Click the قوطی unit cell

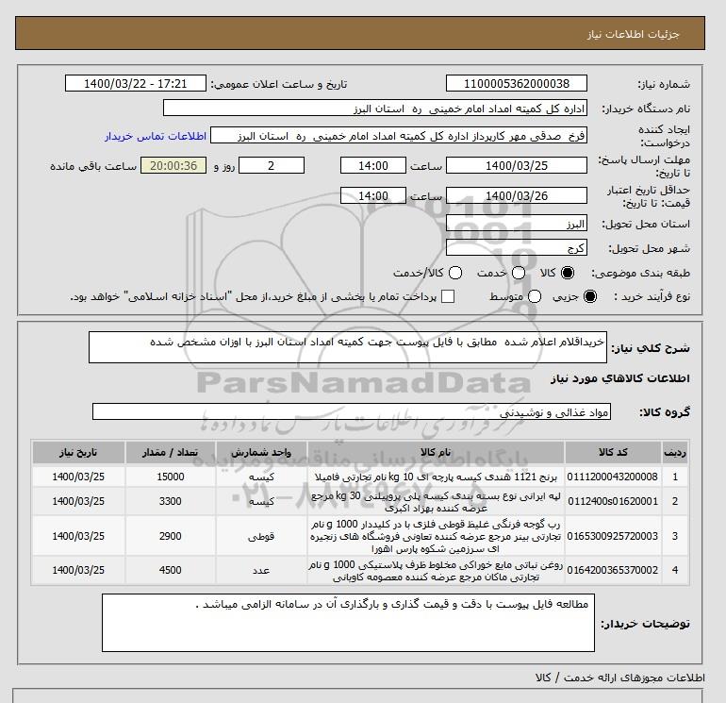[261, 537]
